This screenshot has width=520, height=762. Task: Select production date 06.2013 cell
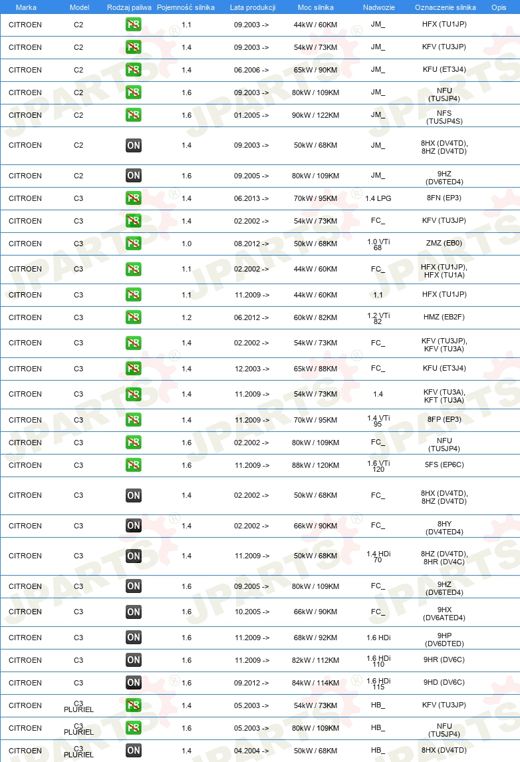[251, 198]
